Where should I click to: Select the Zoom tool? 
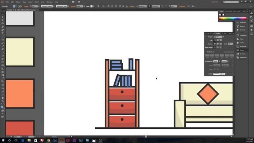tap(2, 101)
